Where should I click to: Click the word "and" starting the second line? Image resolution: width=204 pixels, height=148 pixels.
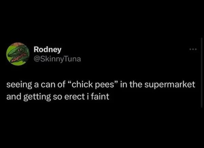[x=13, y=96]
